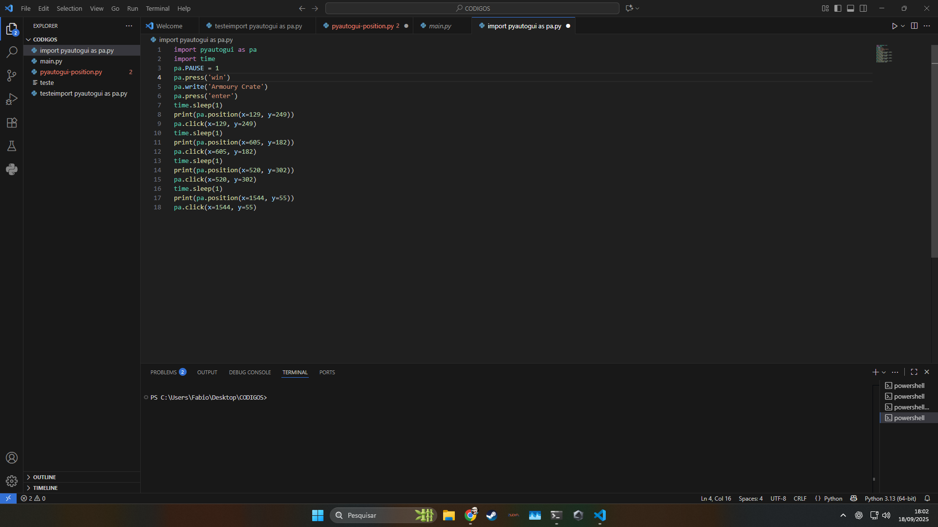
Task: Close the terminal panel
Action: point(927,372)
